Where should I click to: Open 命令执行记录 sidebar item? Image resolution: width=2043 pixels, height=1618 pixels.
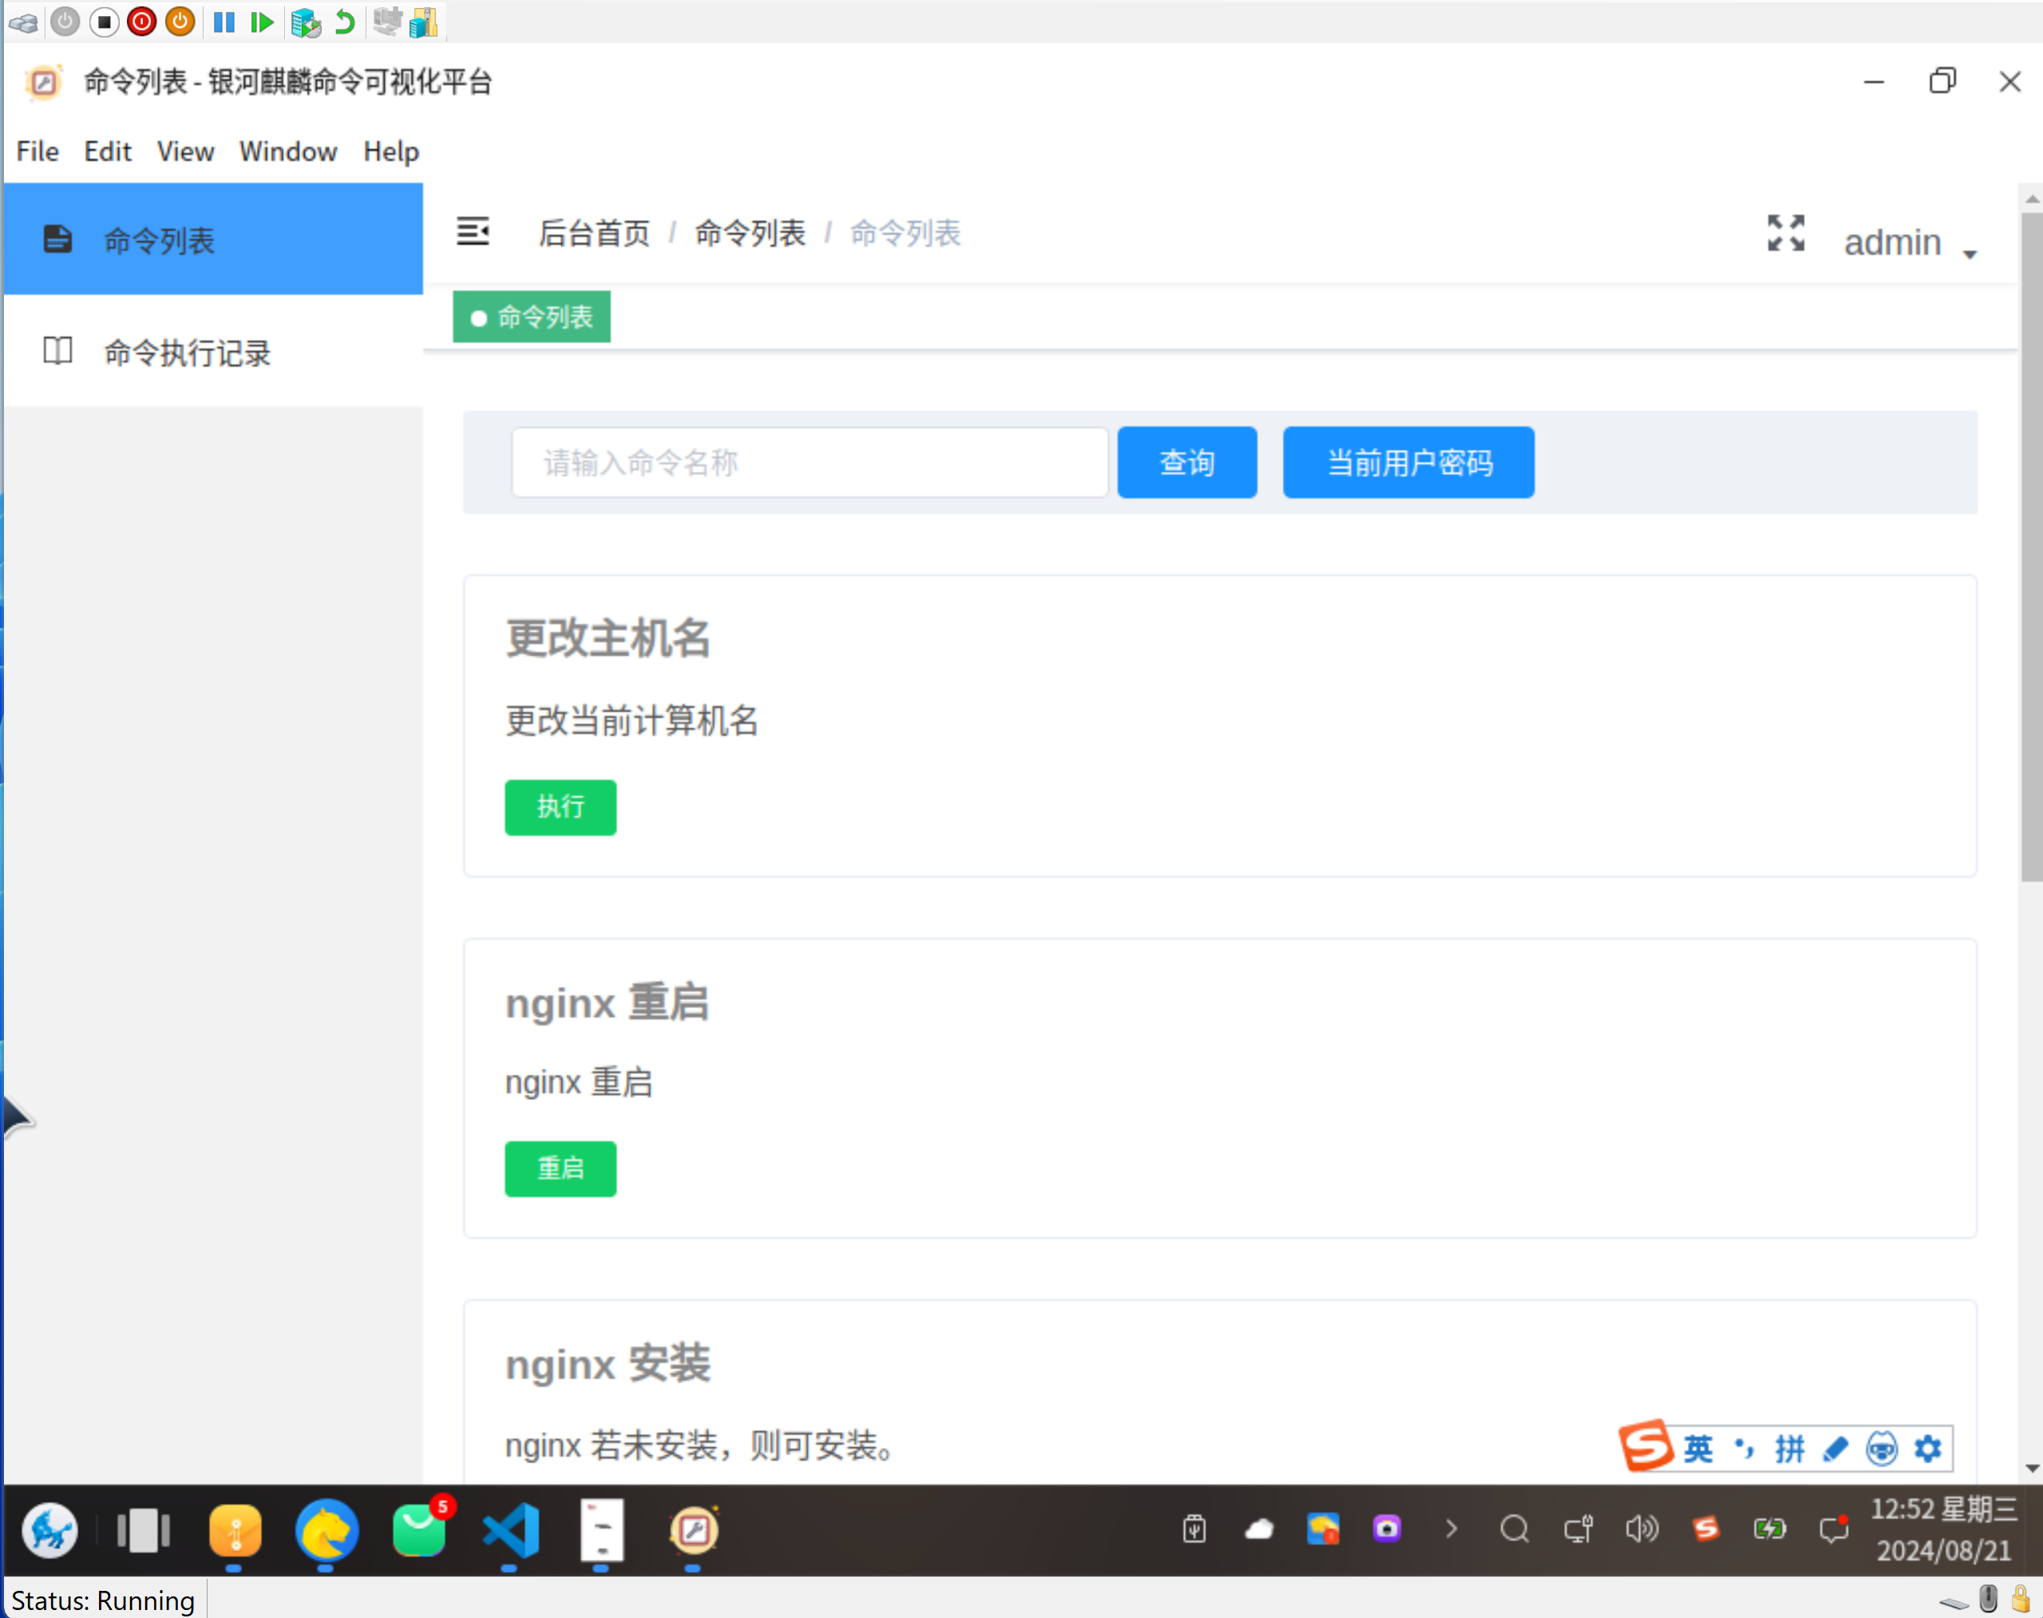tap(187, 352)
